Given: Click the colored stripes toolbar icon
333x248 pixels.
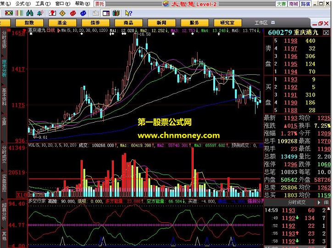Looking at the screenshot, I should [x=19, y=13].
